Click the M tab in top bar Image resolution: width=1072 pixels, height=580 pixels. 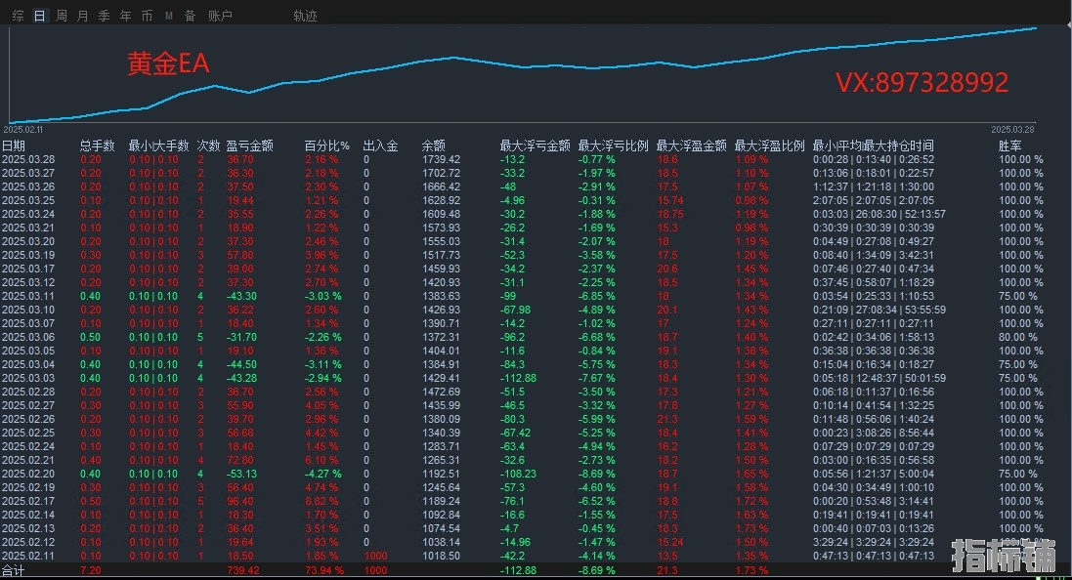click(x=168, y=16)
